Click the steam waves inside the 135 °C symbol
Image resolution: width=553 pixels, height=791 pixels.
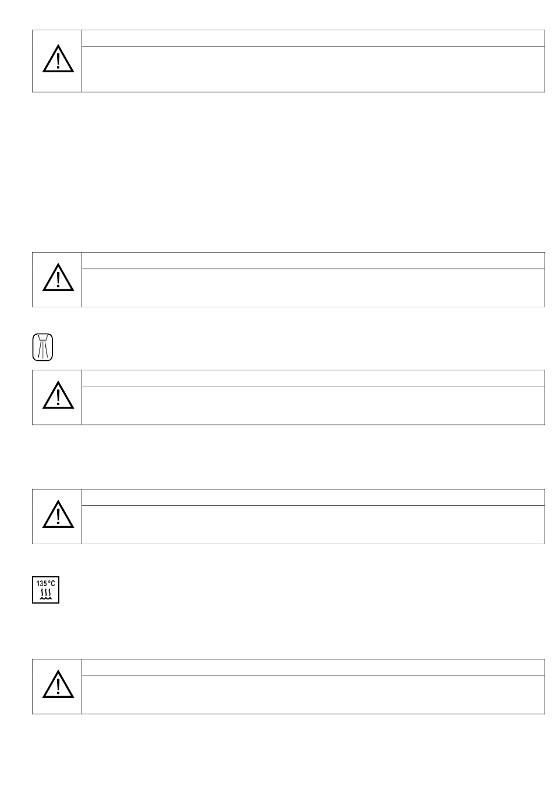tap(45, 595)
